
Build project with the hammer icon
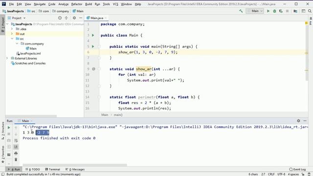coord(241,11)
